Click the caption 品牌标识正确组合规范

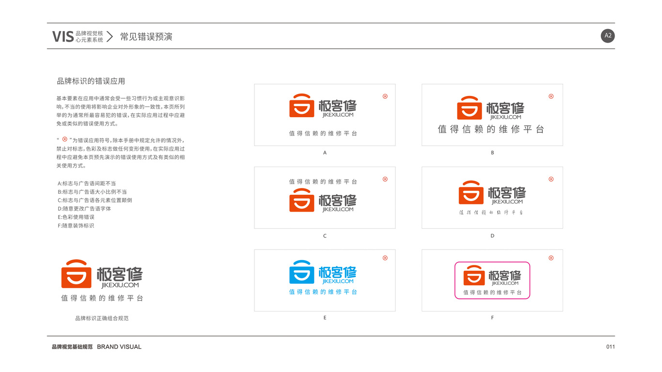pos(102,318)
